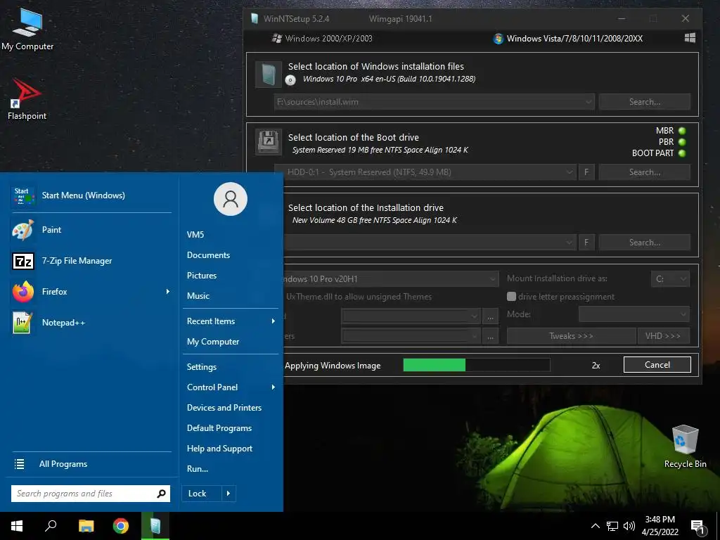Viewport: 720px width, 540px height.
Task: Open File Explorer from taskbar
Action: click(x=86, y=526)
